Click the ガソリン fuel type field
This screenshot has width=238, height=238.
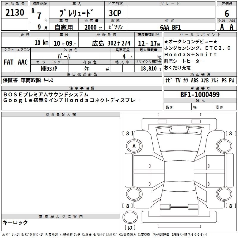116,27
